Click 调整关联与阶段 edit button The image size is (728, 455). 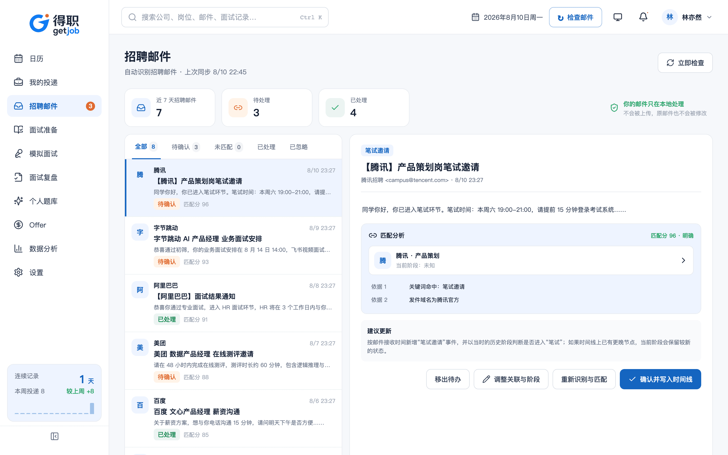[511, 379]
